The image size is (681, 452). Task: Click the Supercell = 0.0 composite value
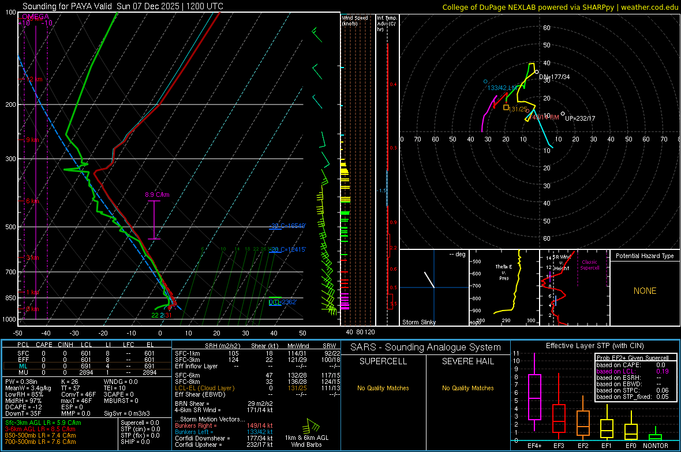(140, 423)
